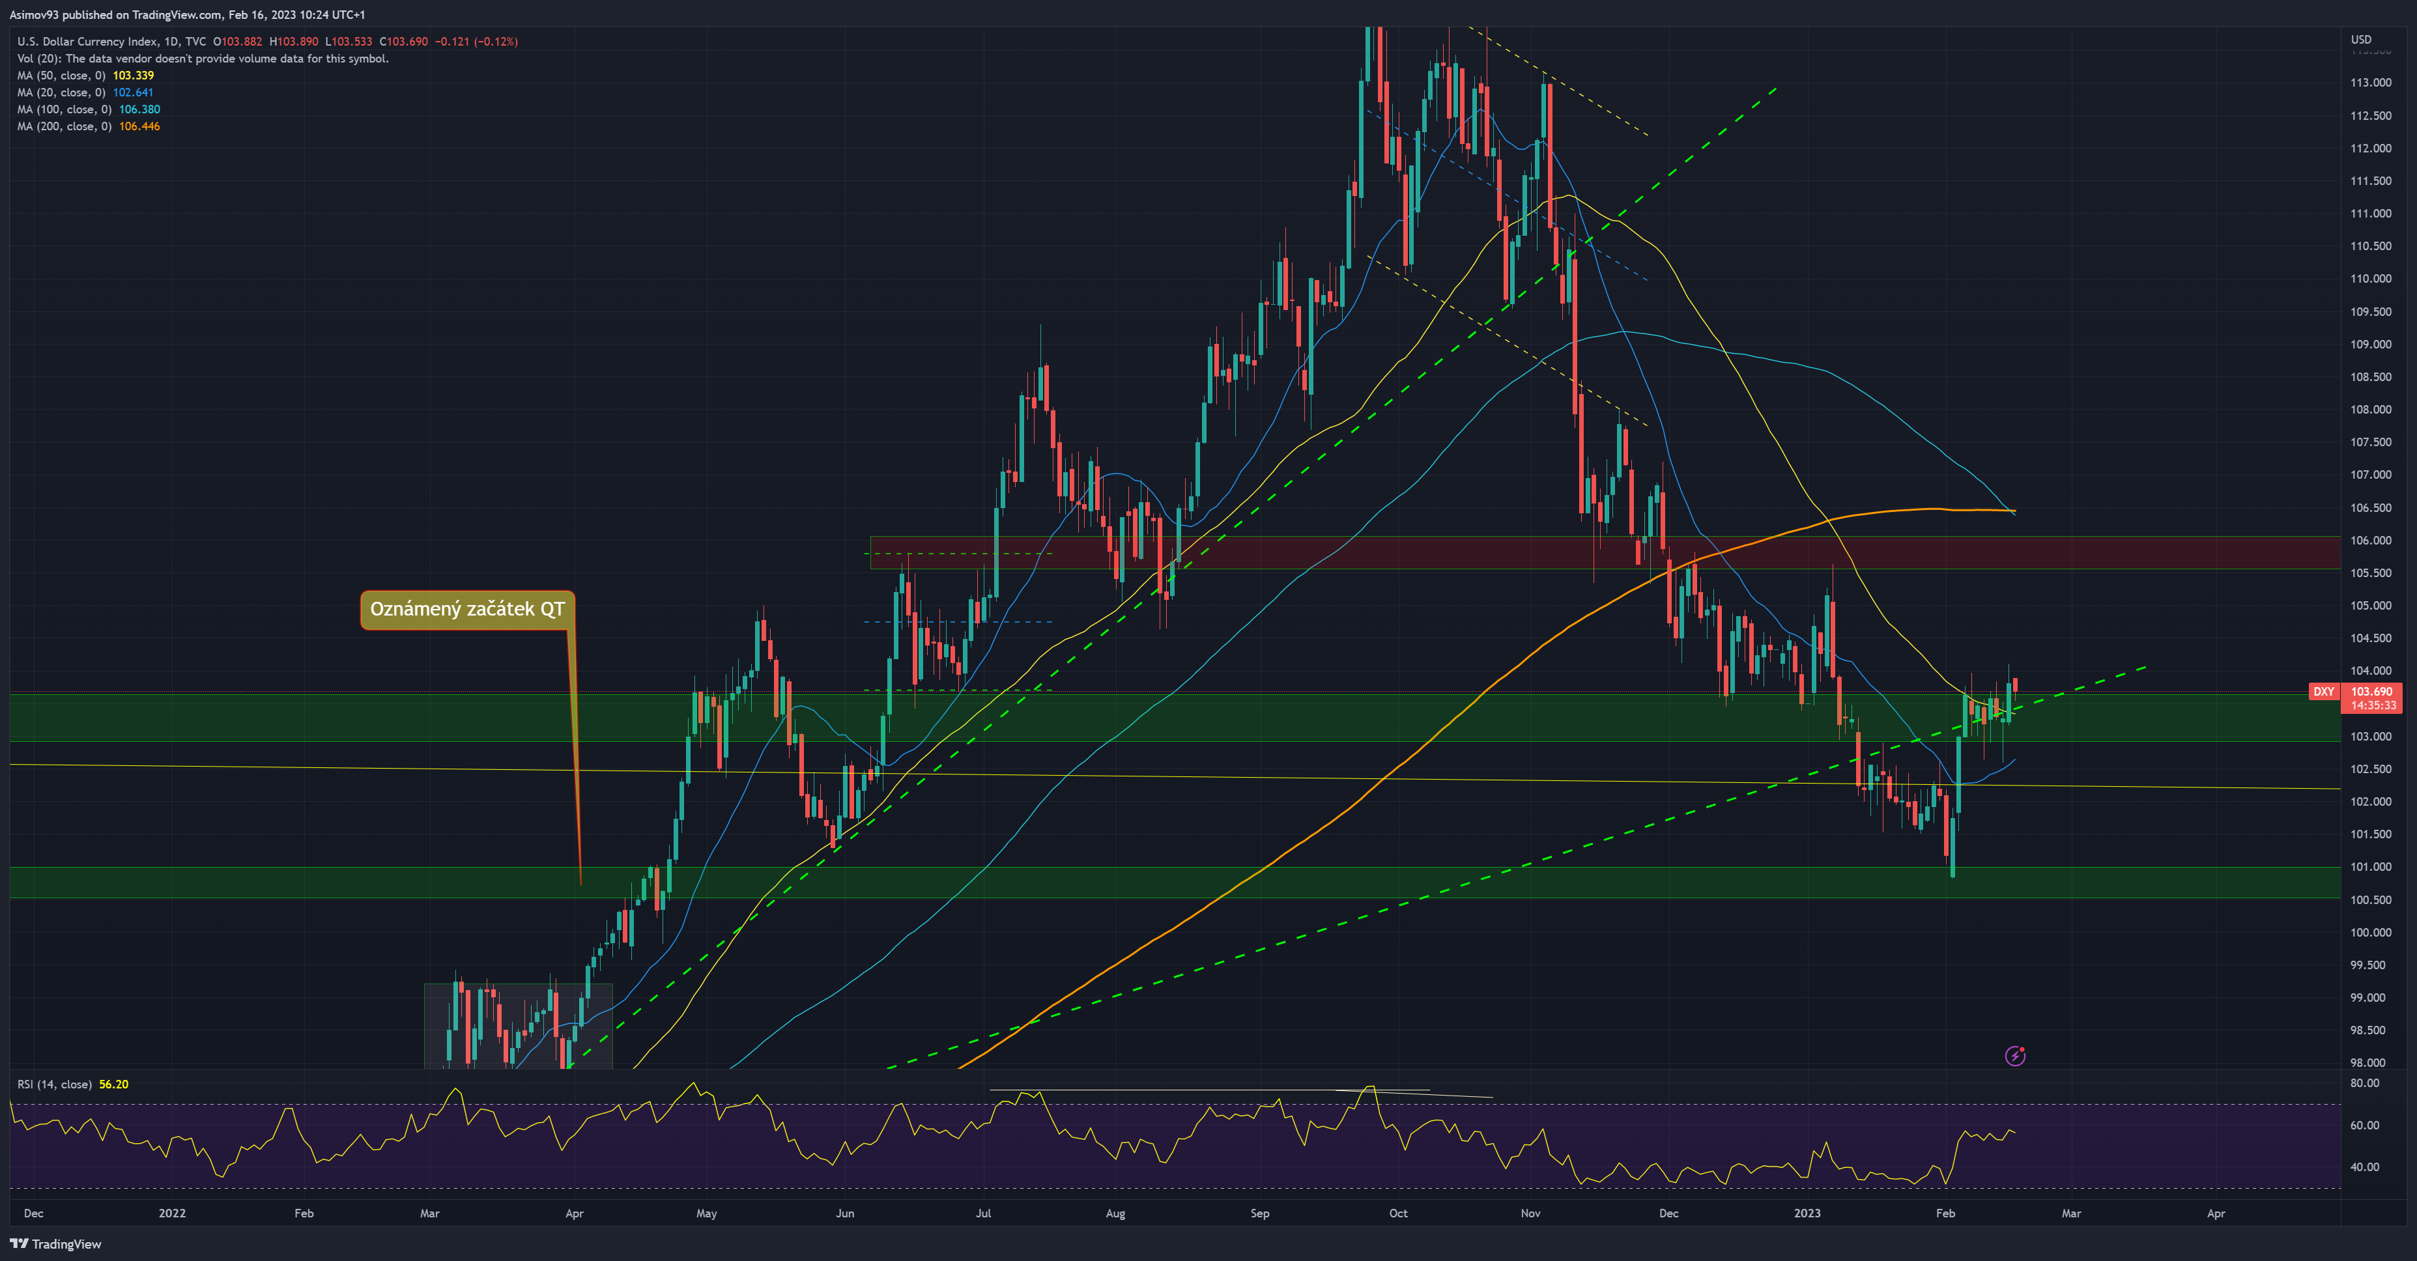2417x1261 pixels.
Task: Click the RSI (14, close) legend label
Action: click(x=55, y=1084)
